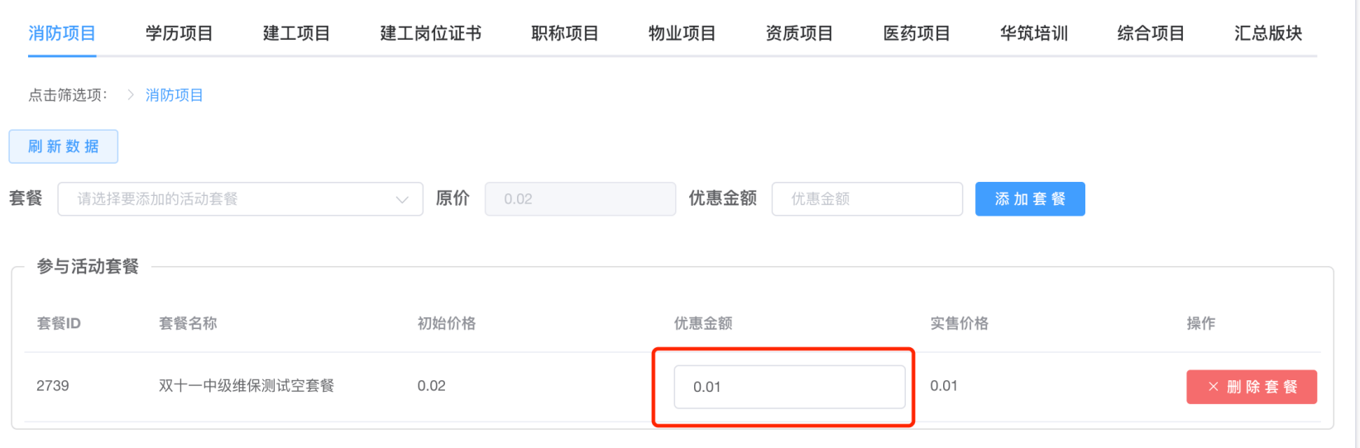This screenshot has height=448, width=1360.
Task: Select the 医药项目 tab
Action: [917, 34]
